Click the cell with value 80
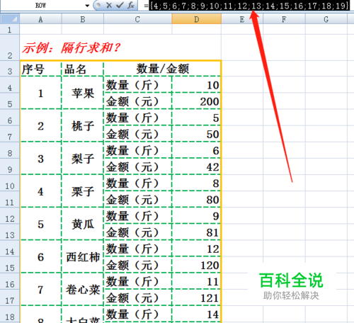The height and width of the screenshot is (323, 354). pos(196,200)
